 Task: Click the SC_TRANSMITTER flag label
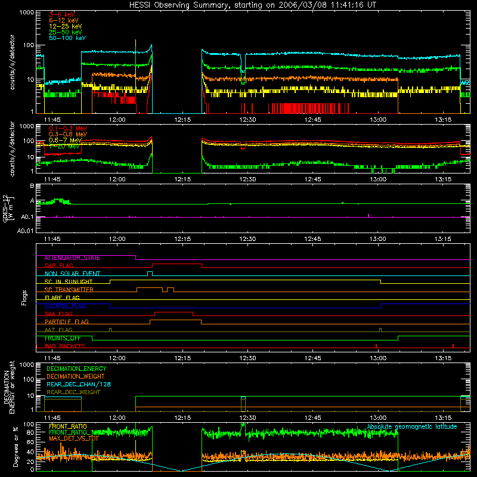[x=69, y=290]
